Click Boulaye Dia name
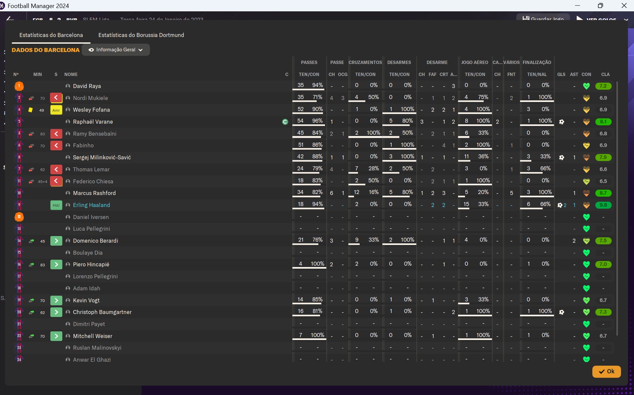 (x=88, y=253)
